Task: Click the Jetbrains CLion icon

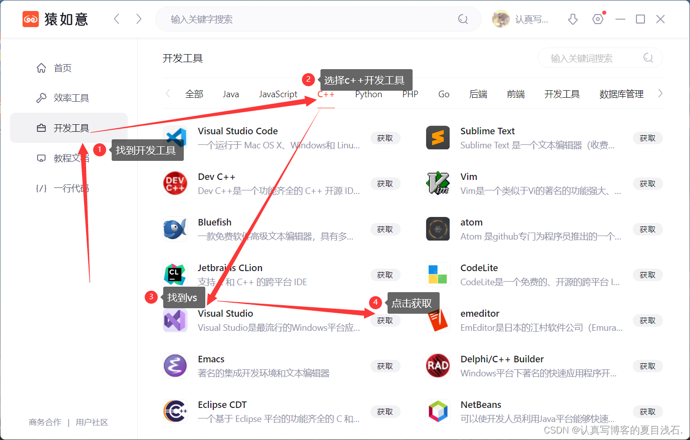Action: (x=175, y=275)
